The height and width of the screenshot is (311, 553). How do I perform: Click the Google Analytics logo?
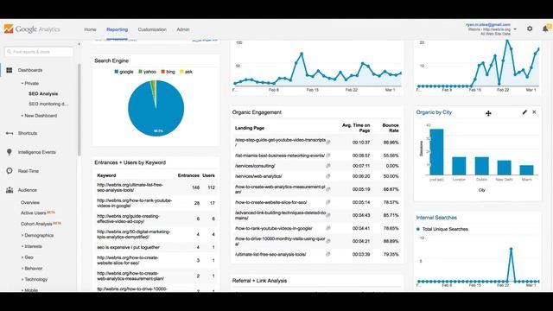32,29
